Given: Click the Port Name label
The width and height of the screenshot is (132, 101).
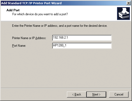Looking at the screenshot, I should pos(19,46).
